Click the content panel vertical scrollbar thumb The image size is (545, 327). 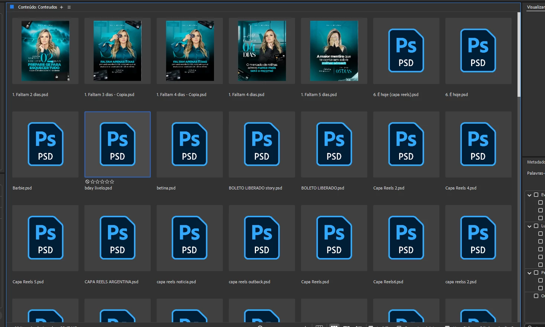click(519, 54)
